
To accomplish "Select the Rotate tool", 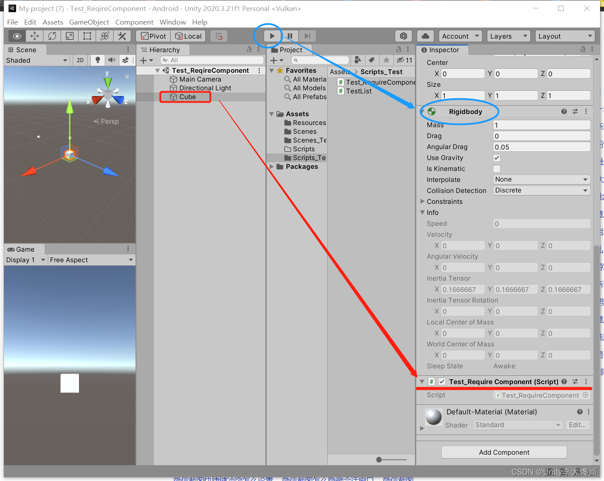I will (x=52, y=36).
